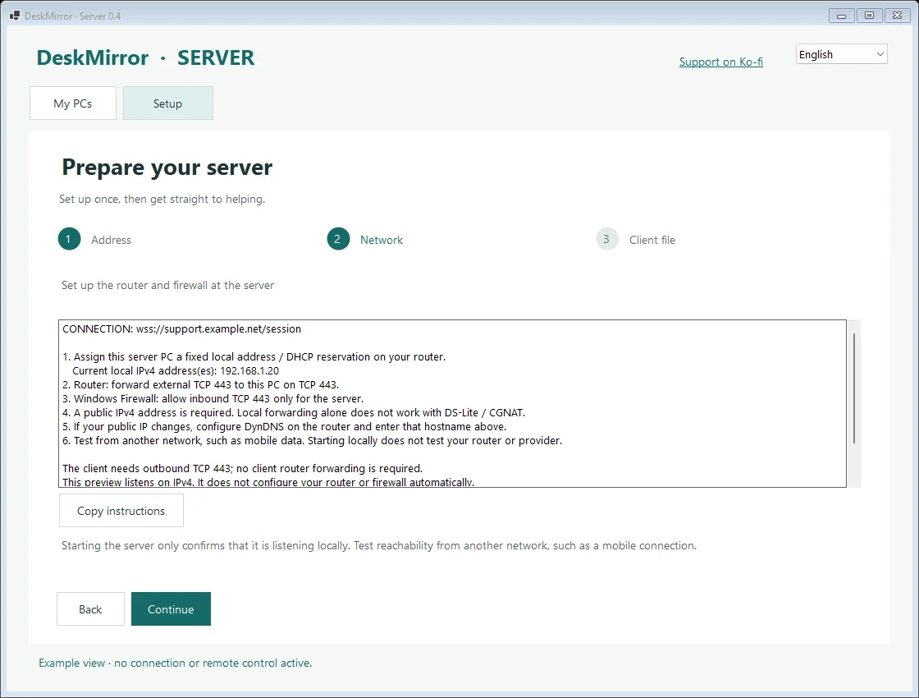Viewport: 919px width, 698px height.
Task: Switch to the Setup tab
Action: tap(167, 103)
